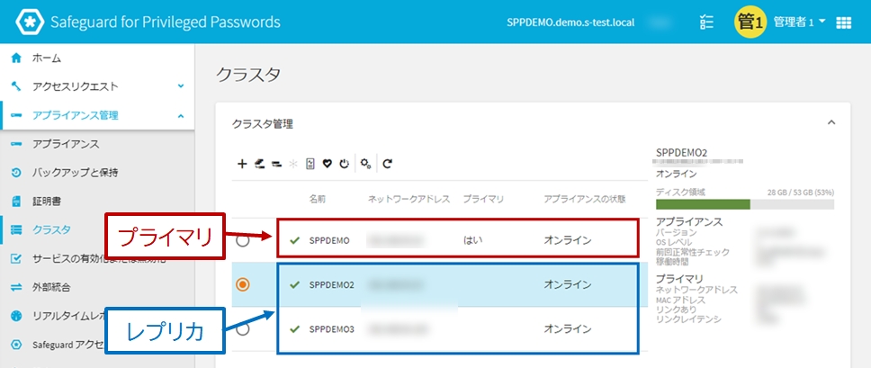This screenshot has width=871, height=368.
Task: Click the unjoin appliance icon
Action: [x=276, y=164]
